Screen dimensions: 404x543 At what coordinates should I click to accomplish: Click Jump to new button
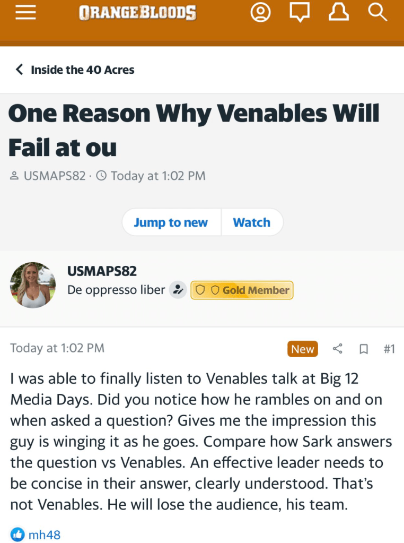[x=170, y=222]
